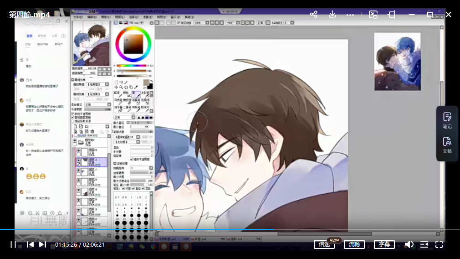Screen dimensions: 460x259
Task: Select the 马克笔 marker brush
Action: [x=118, y=102]
